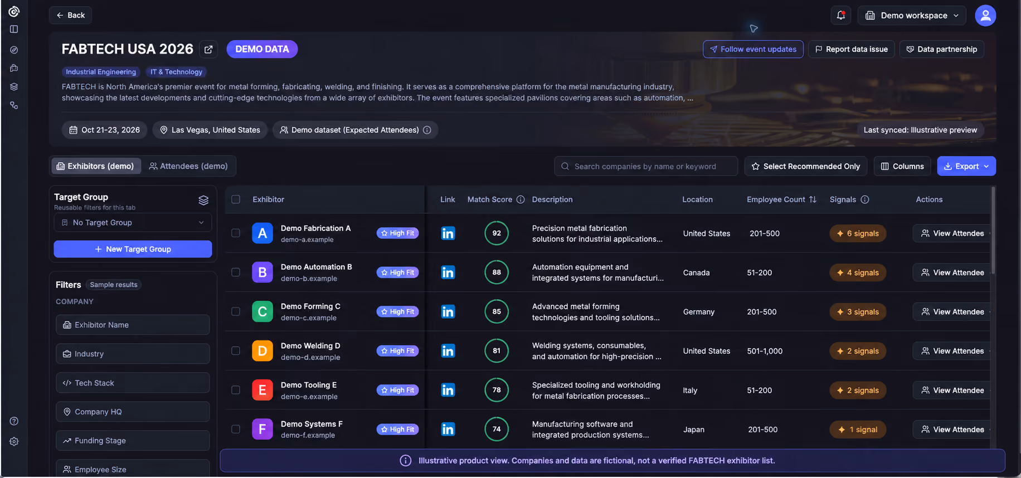Sort by Employee Count arrows icon
This screenshot has width=1021, height=478.
pyautogui.click(x=813, y=199)
